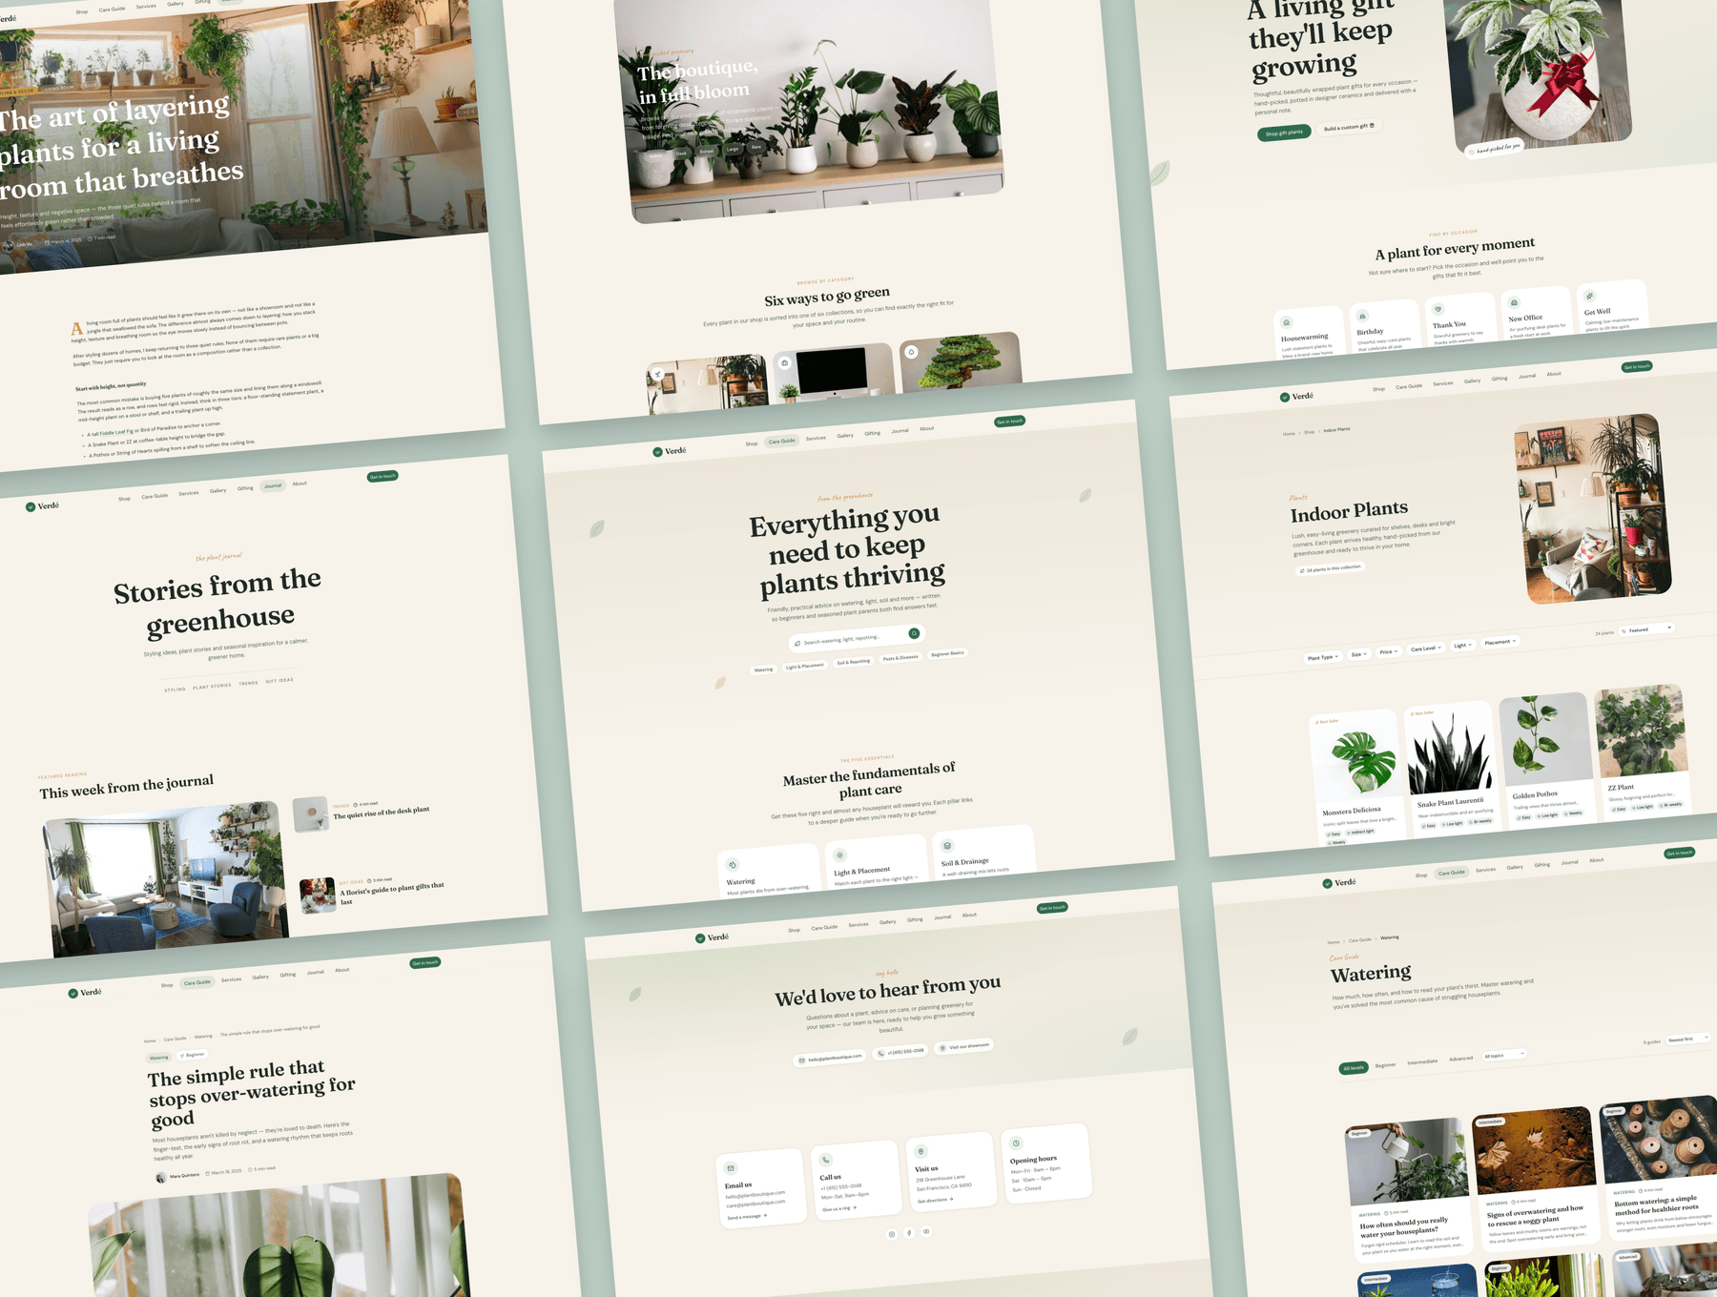Click the Thank You occasion icon
1717x1297 pixels.
pyautogui.click(x=1438, y=309)
